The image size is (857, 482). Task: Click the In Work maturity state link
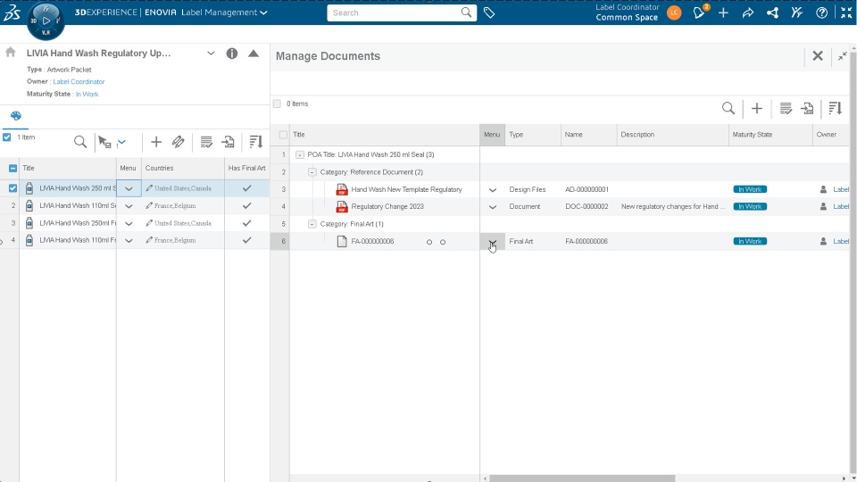pos(87,94)
